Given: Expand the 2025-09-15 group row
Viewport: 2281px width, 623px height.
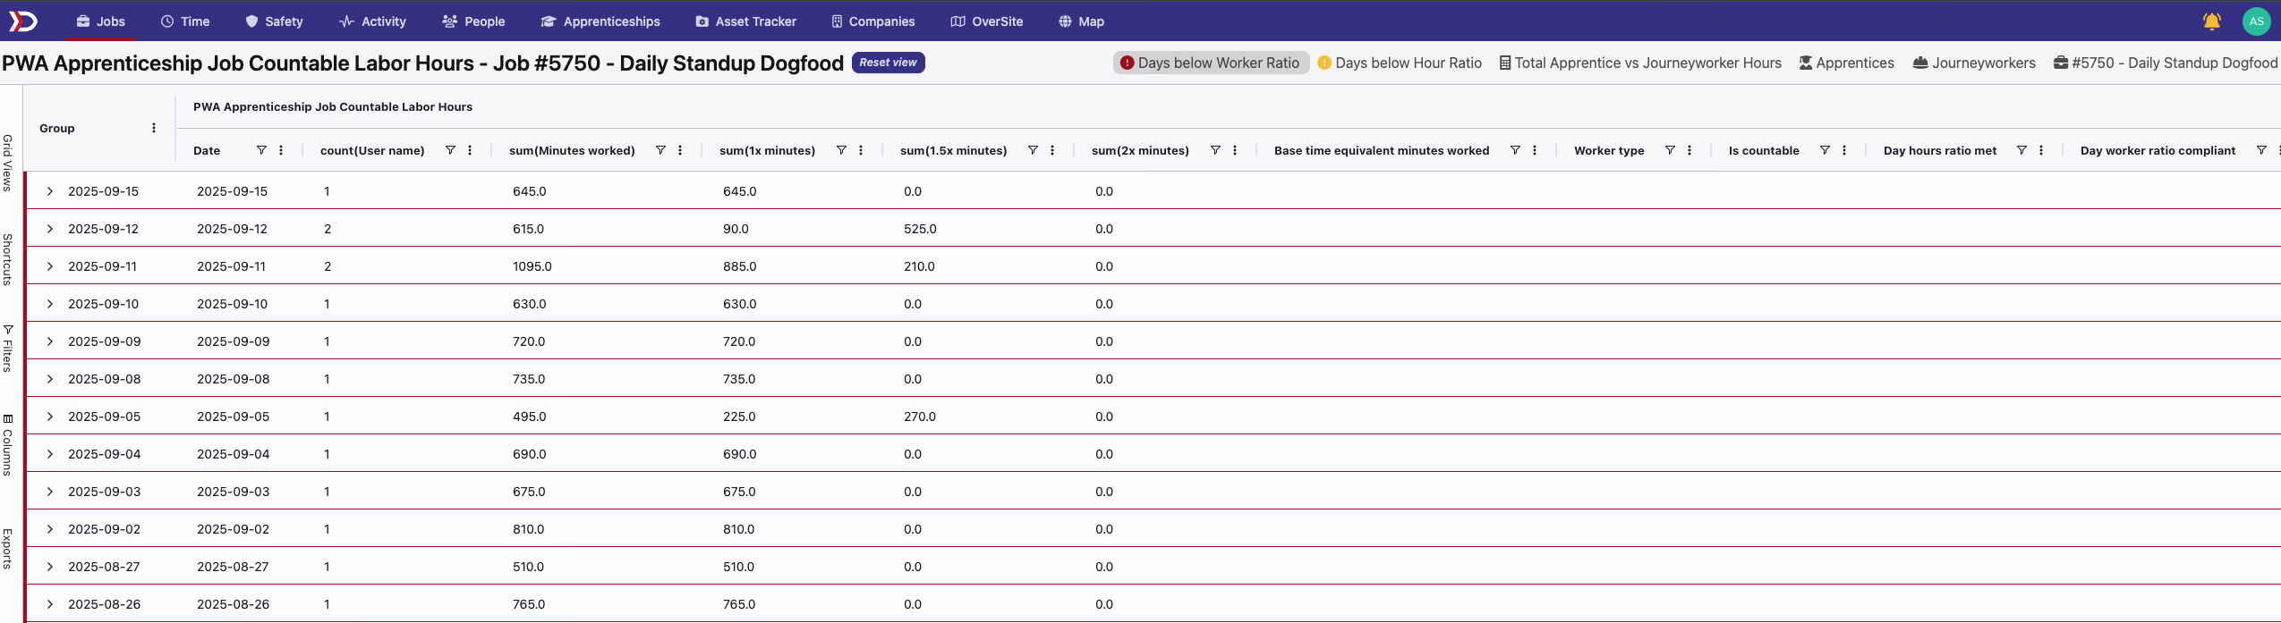Looking at the screenshot, I should (x=50, y=191).
